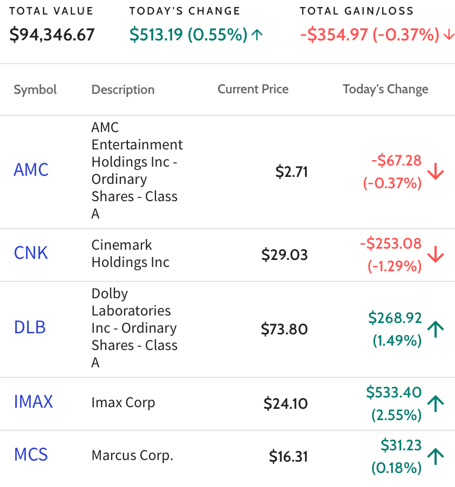Open the MCS ticker symbol link
This screenshot has height=487, width=455.
pyautogui.click(x=31, y=455)
